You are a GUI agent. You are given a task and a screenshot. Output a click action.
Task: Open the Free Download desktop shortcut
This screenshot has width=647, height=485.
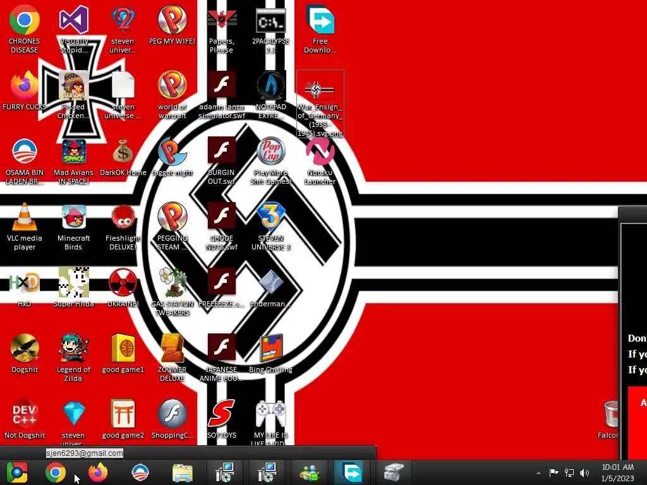point(320,29)
